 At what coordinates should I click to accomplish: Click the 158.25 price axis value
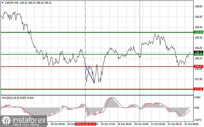click(199, 48)
